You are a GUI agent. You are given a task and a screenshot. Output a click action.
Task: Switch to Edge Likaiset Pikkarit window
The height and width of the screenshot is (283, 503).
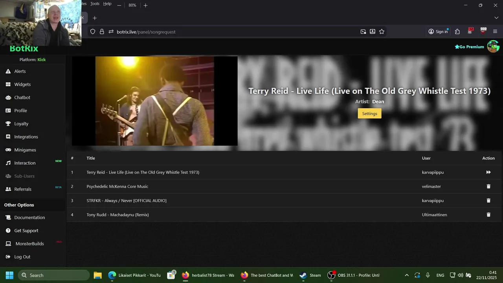click(x=135, y=275)
